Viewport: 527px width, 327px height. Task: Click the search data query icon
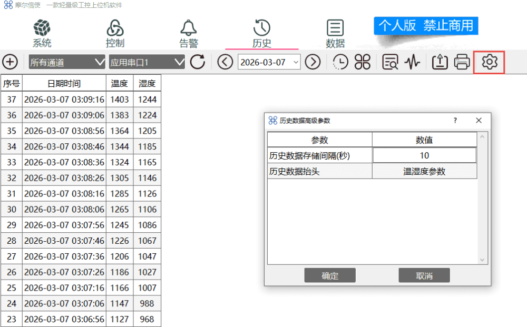[x=390, y=62]
